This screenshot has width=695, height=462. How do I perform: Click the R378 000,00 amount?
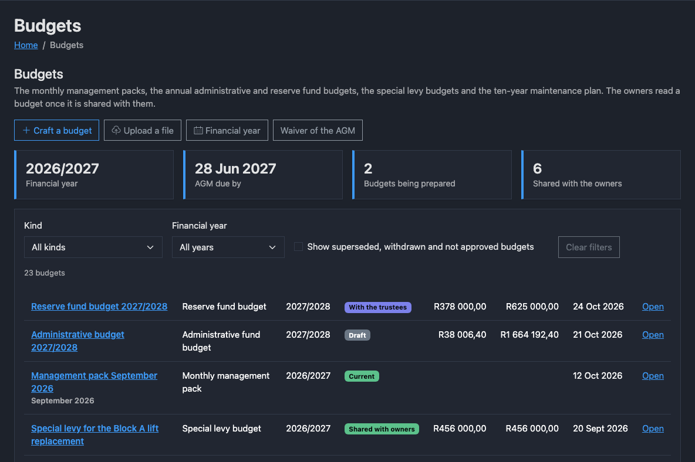[460, 306]
